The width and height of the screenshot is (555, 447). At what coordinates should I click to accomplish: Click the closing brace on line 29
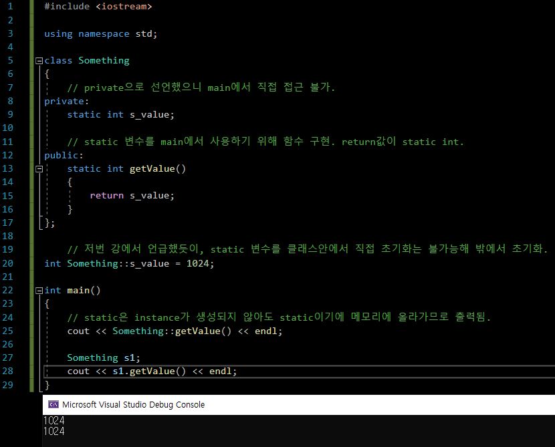(x=47, y=385)
